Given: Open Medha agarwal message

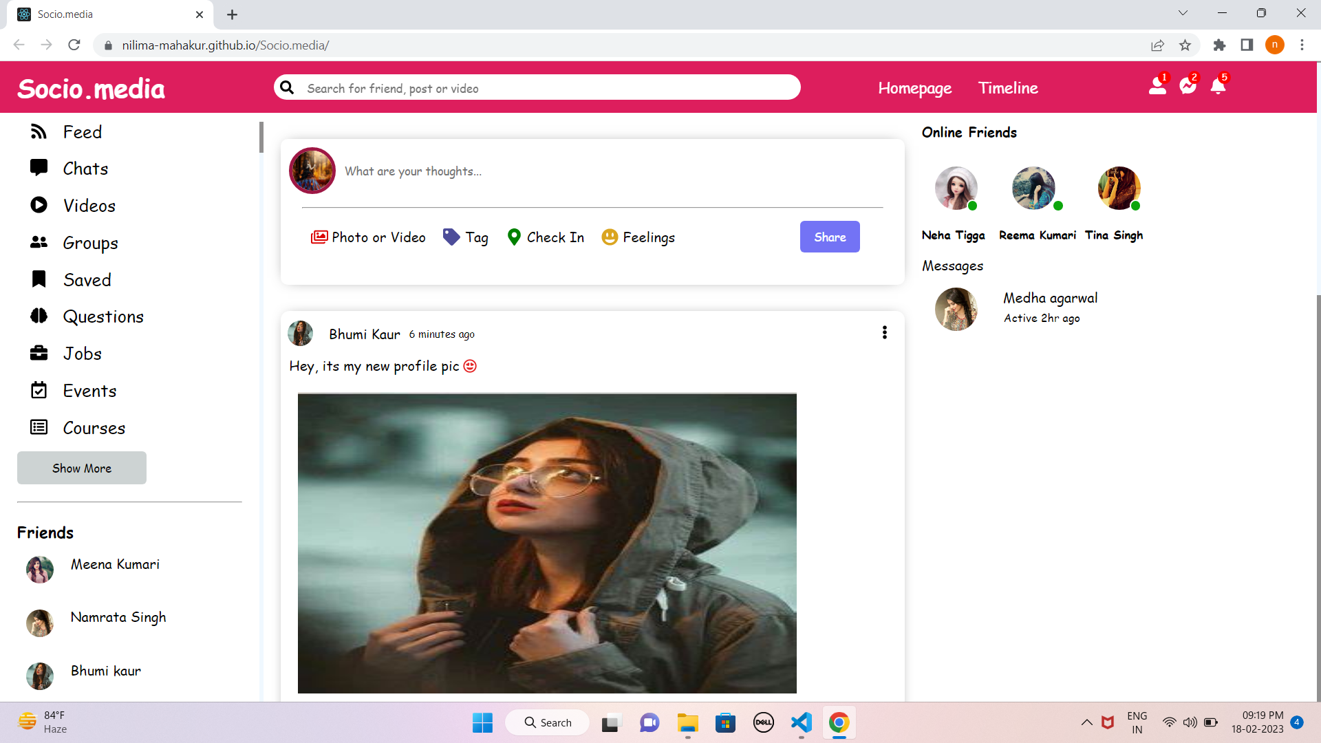Looking at the screenshot, I should (1050, 299).
